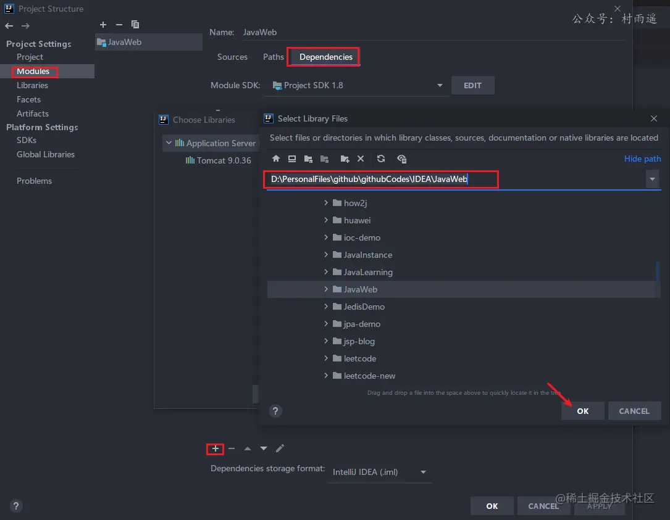Jump to module directory icon
The image size is (670, 520).
(x=324, y=159)
